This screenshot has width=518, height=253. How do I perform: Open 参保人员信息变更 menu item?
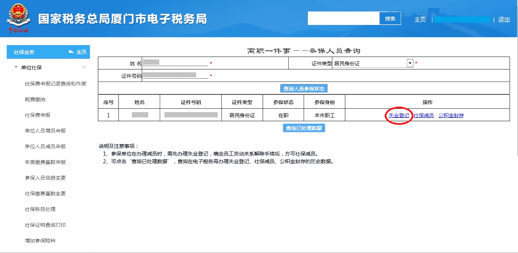pyautogui.click(x=45, y=178)
